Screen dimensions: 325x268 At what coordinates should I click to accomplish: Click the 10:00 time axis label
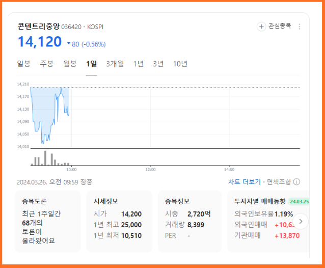coord(71,170)
